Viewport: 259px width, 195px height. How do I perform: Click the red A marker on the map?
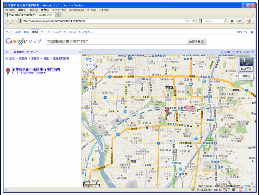(167, 112)
